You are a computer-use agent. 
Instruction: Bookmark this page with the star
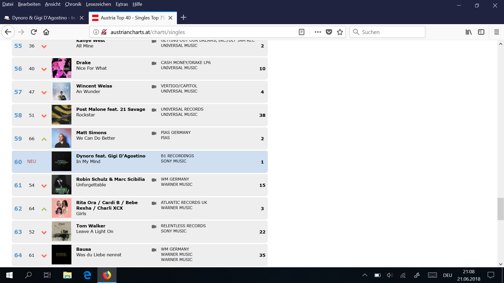pos(340,32)
